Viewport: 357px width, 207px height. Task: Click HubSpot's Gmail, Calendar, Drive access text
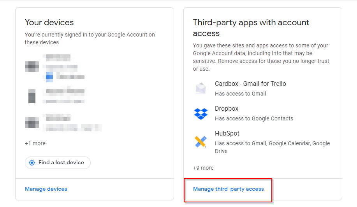point(272,147)
